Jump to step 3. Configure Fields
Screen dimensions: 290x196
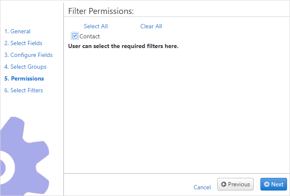pyautogui.click(x=28, y=55)
